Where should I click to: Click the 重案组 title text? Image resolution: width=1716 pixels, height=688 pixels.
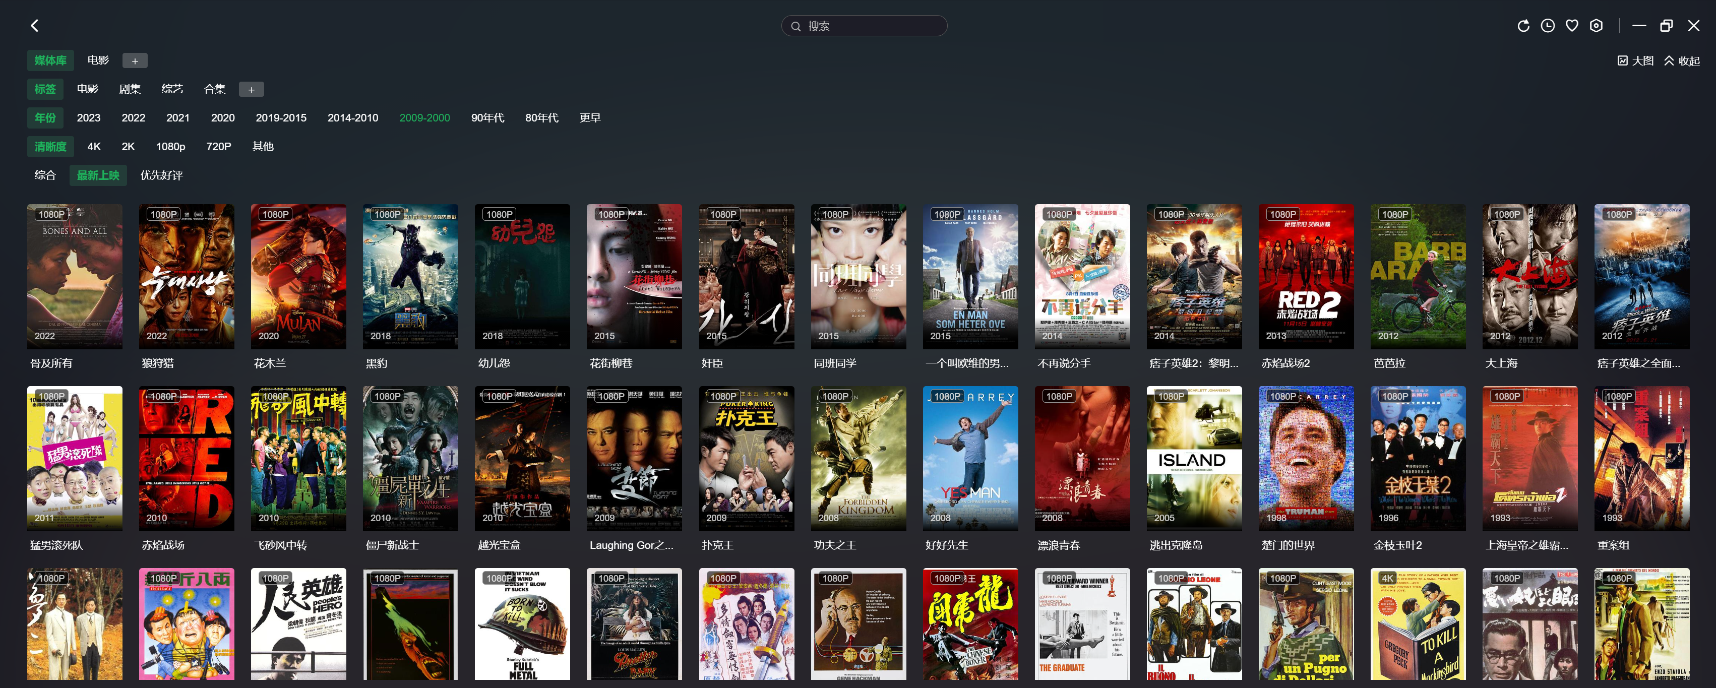click(1613, 545)
